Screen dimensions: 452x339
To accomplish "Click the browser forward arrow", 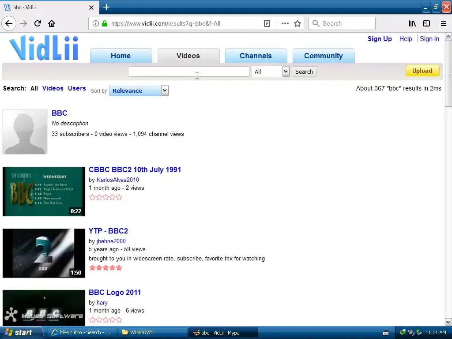I will tap(23, 23).
